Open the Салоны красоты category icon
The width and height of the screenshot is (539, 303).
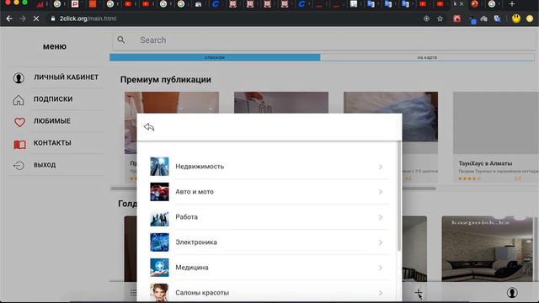tap(159, 292)
